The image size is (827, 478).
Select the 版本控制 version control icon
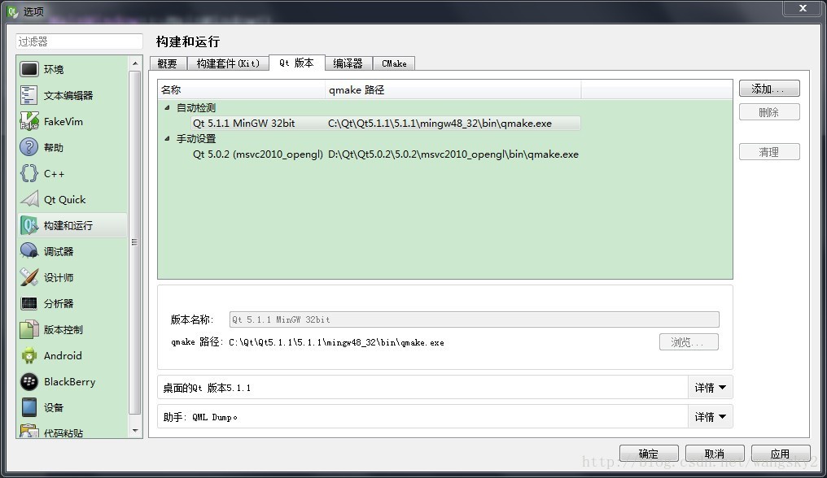click(x=29, y=329)
